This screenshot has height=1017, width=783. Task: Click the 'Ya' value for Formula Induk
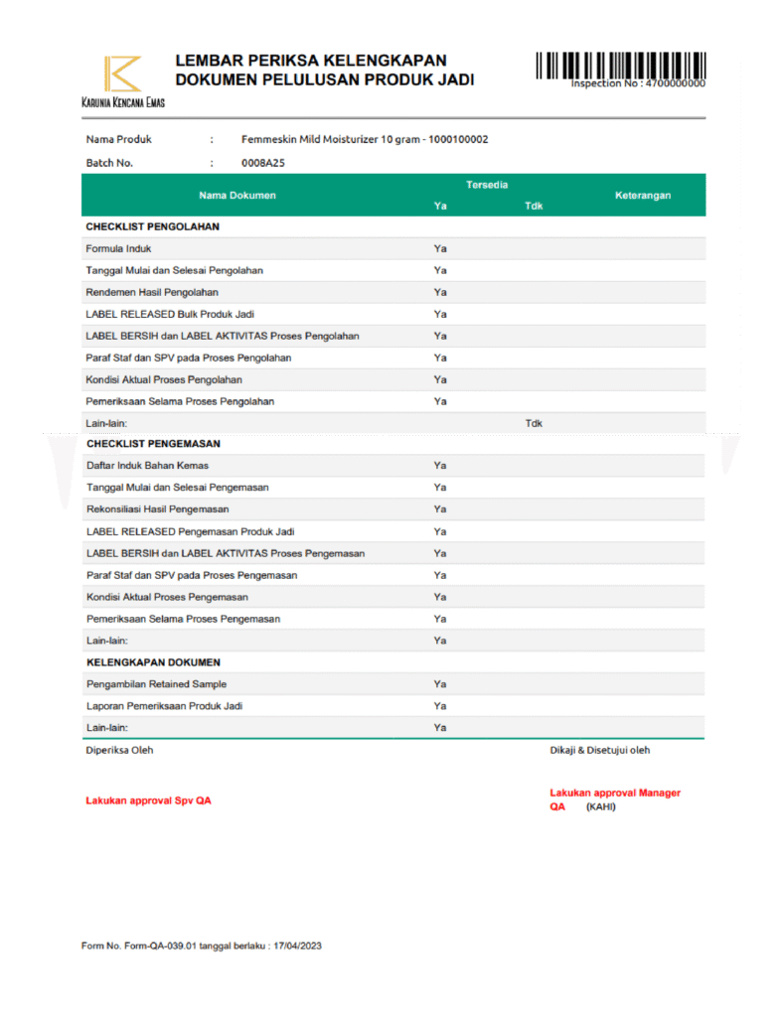pos(440,248)
